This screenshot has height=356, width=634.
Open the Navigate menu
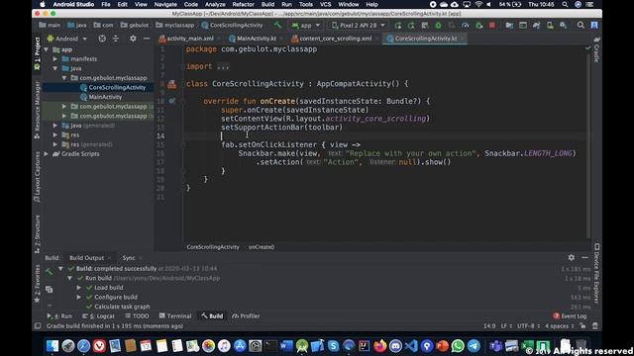(x=165, y=4)
